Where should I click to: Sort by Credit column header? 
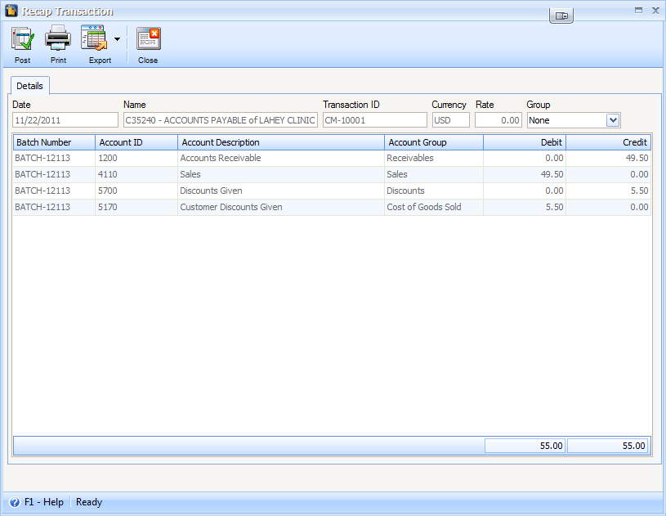coord(608,142)
